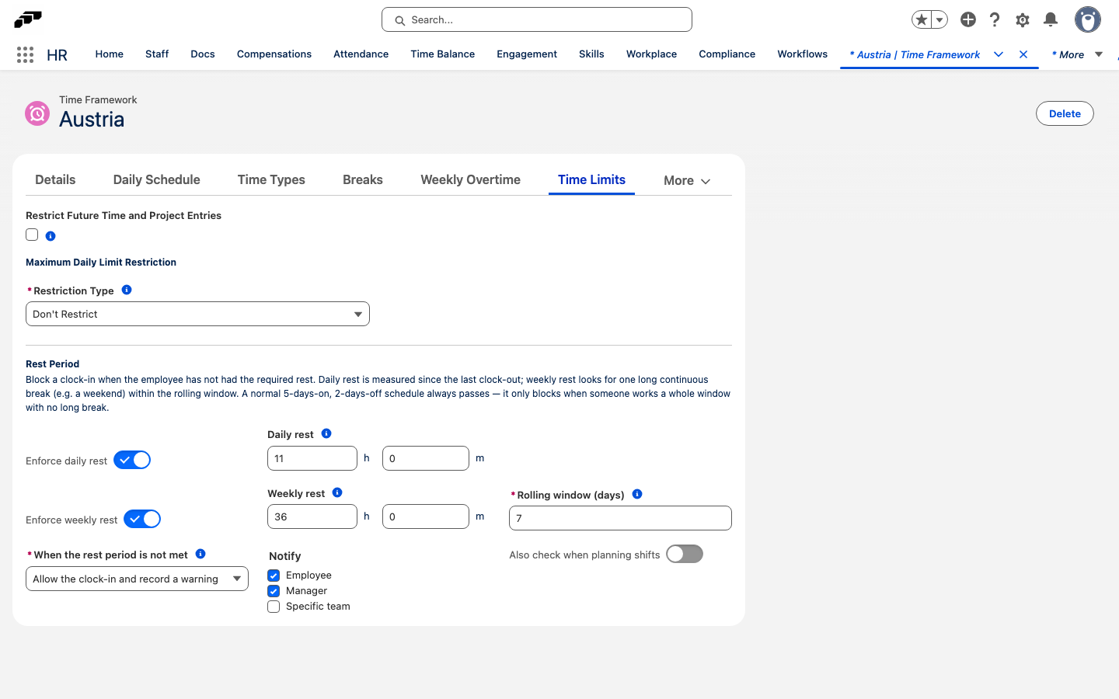Turn off Enforce weekly rest toggle
This screenshot has height=699, width=1119.
coord(142,519)
